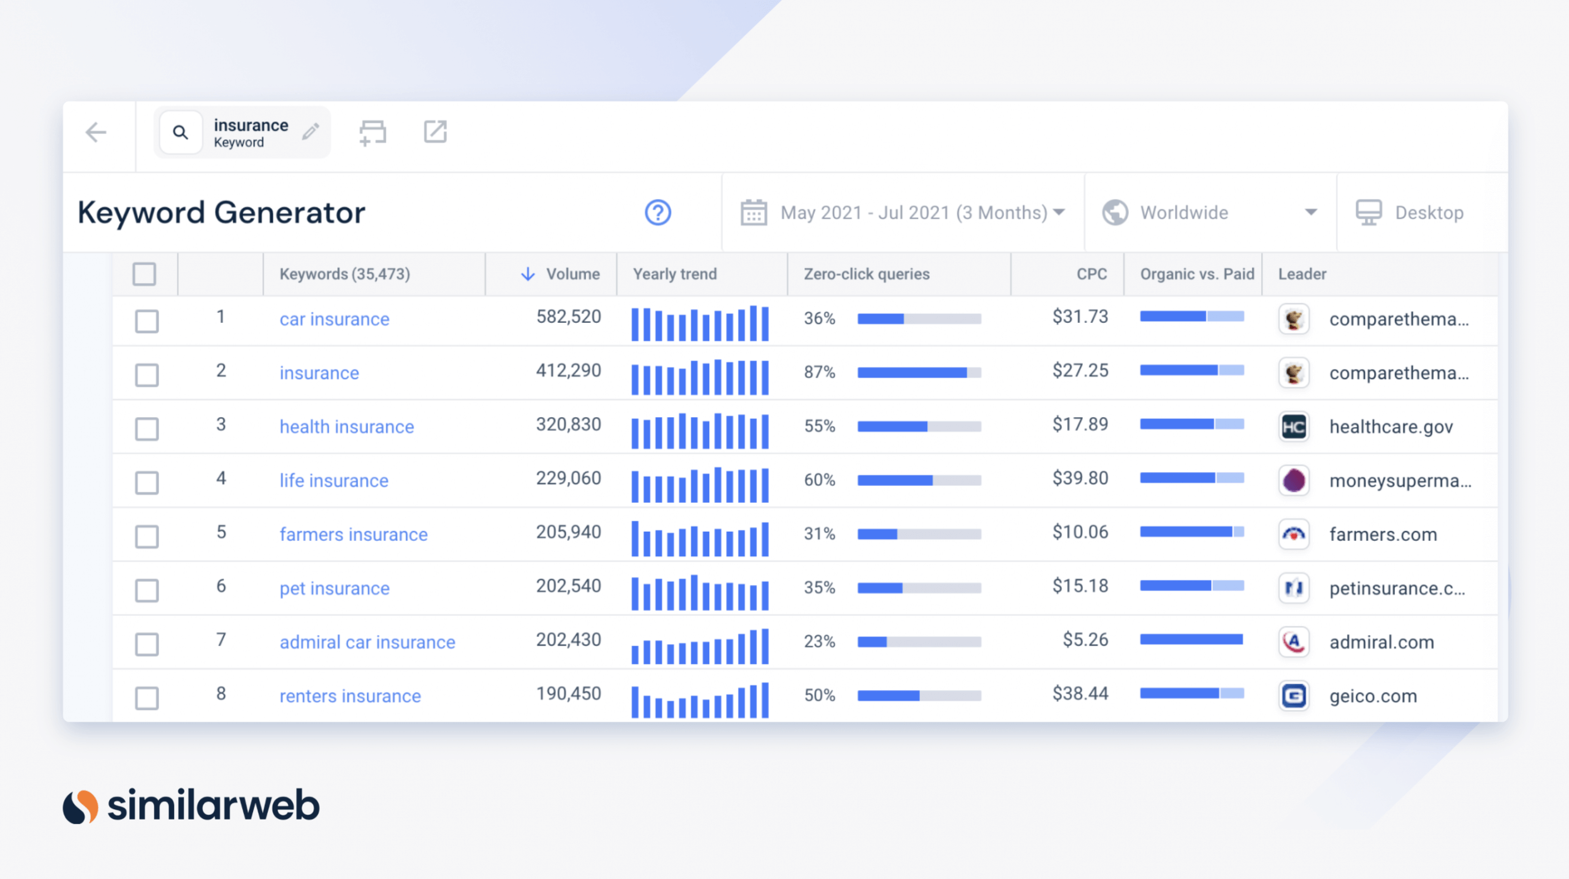The height and width of the screenshot is (879, 1569).
Task: Click the healthcare.gov leader link
Action: 1389,426
